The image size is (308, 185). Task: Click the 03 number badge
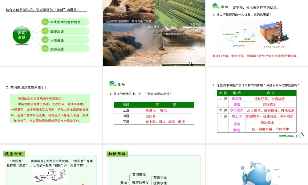(x=45, y=40)
